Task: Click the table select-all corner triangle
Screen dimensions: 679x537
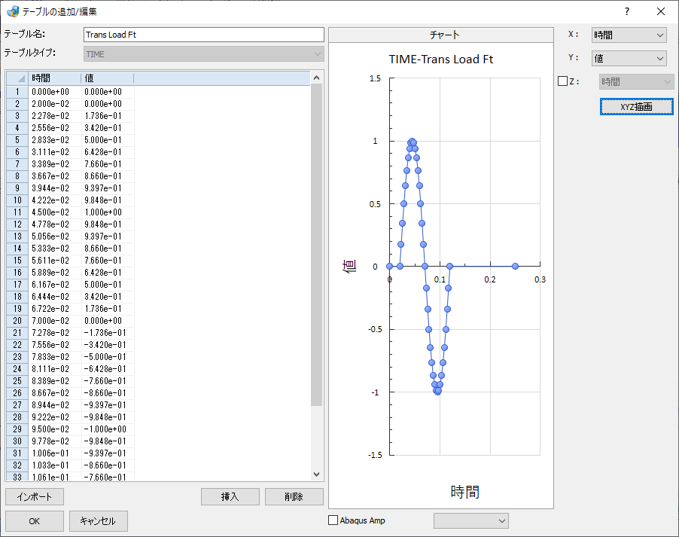Action: click(17, 78)
